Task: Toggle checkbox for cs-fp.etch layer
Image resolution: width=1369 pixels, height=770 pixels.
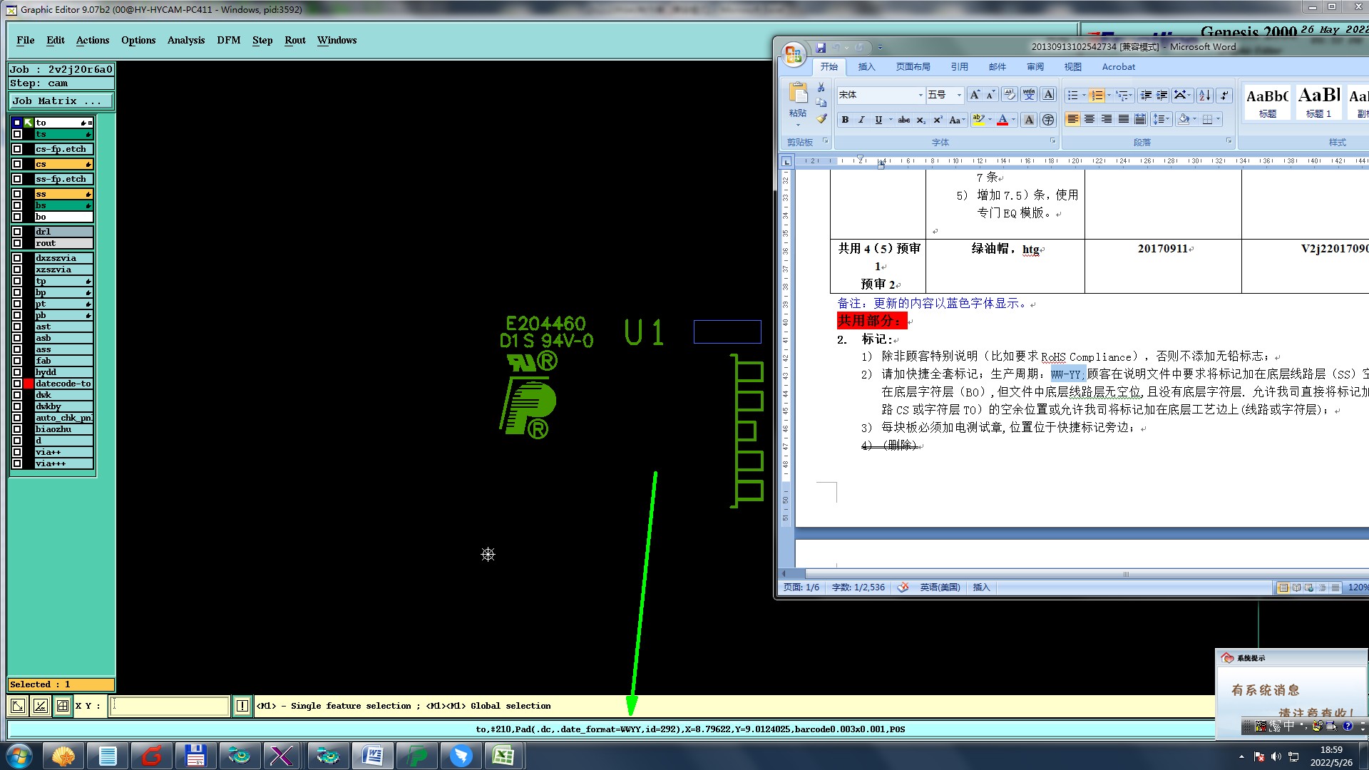Action: 17,149
